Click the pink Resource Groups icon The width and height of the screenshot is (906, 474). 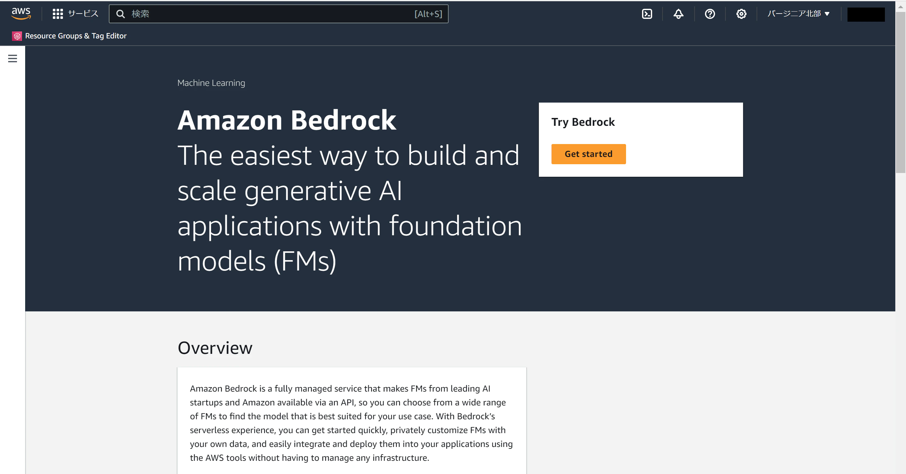pyautogui.click(x=17, y=36)
